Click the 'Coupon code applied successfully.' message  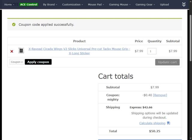pos(46,25)
